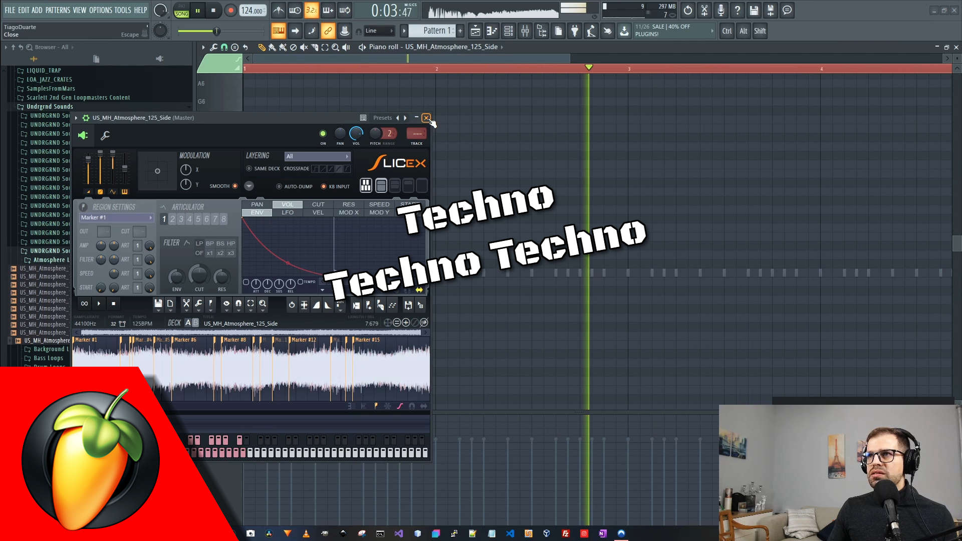Viewport: 962px width, 541px height.
Task: Open the Layering 'All' dropdown
Action: click(317, 156)
